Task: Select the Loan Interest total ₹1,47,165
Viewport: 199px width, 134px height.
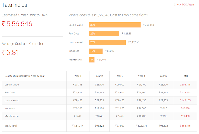Action: pos(185,100)
